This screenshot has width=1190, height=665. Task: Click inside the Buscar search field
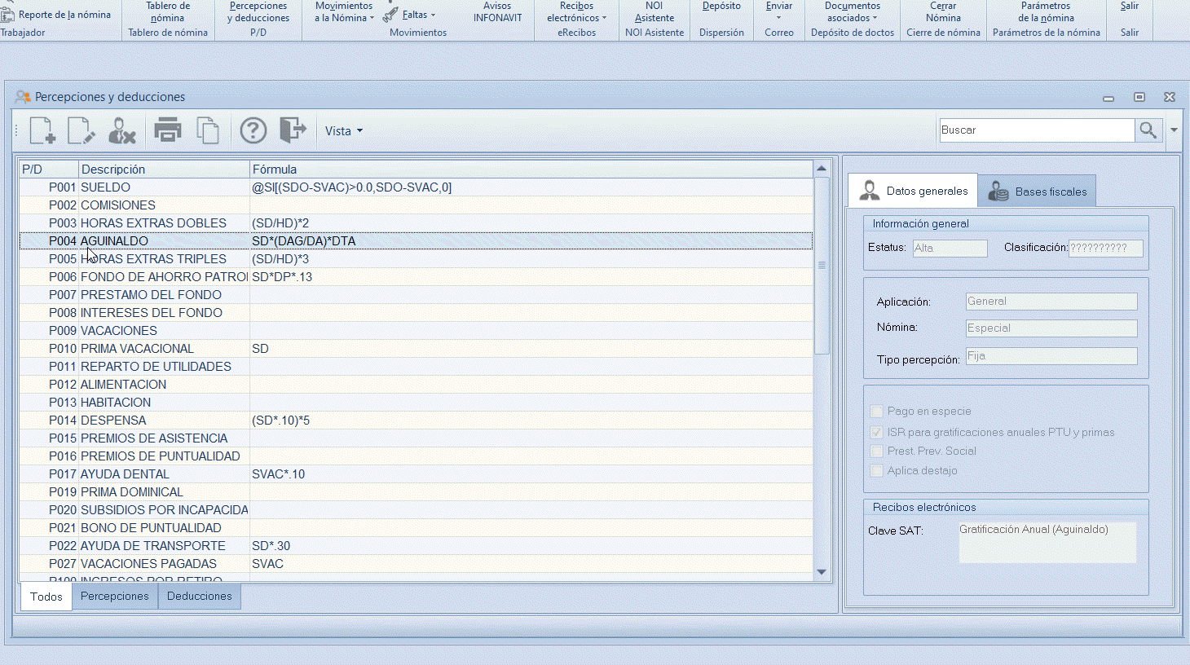[x=1035, y=130]
